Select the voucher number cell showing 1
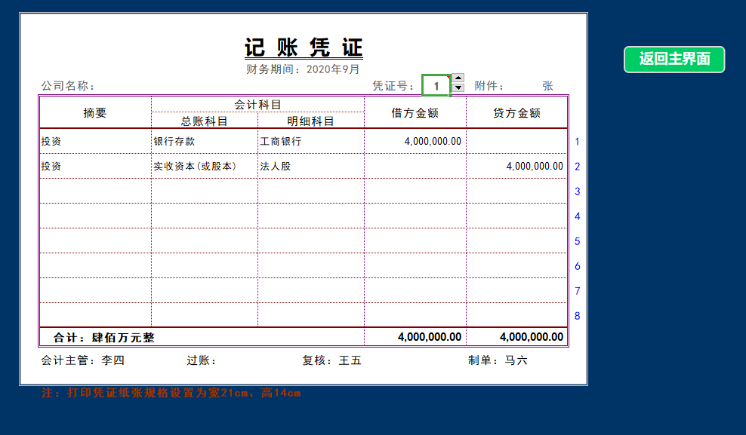746x435 pixels. tap(436, 84)
